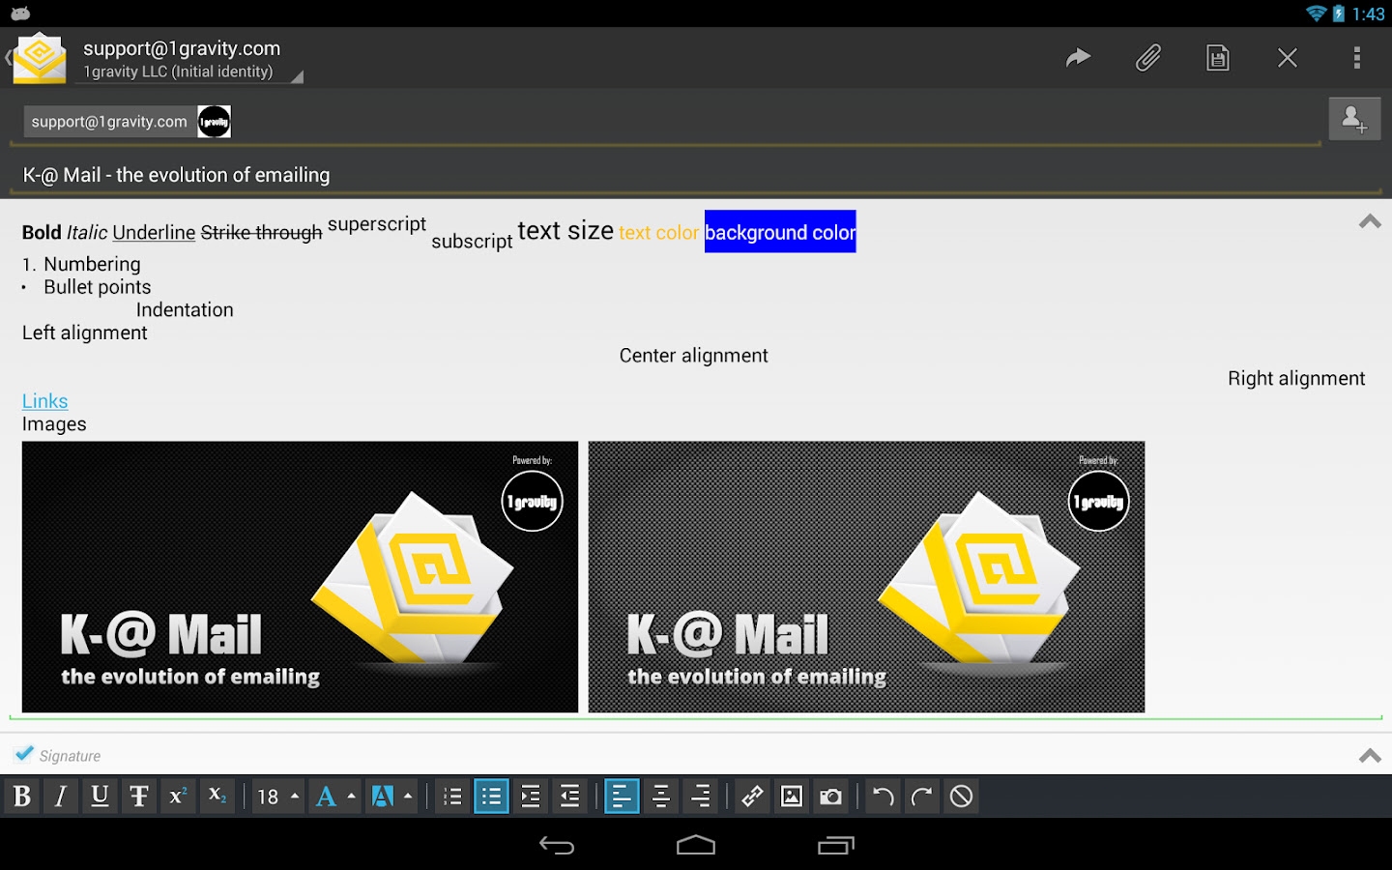Collapse the formatting toolbar with the chevron
This screenshot has height=870, width=1392.
point(1370,755)
